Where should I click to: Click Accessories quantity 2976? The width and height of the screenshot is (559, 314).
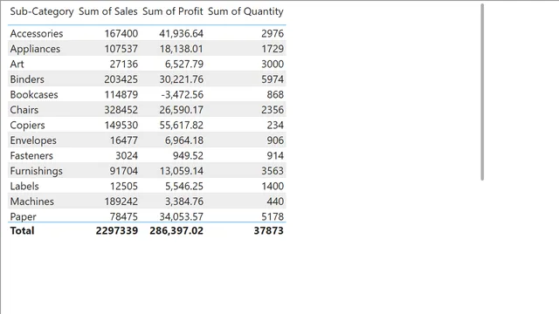tap(273, 33)
